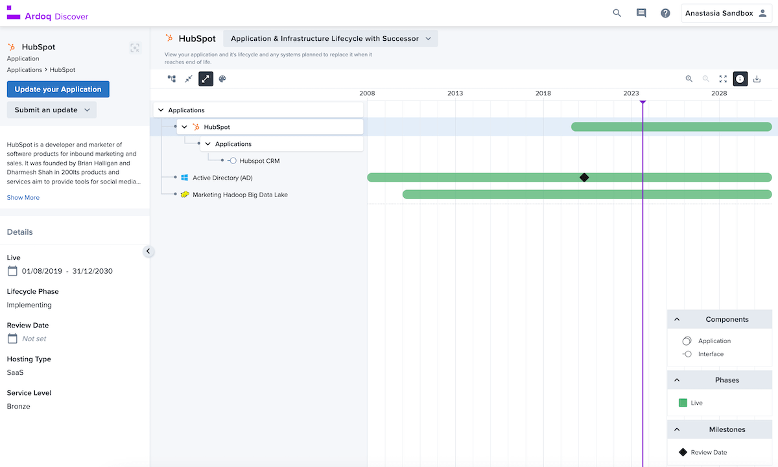The width and height of the screenshot is (778, 467).
Task: Download the timeline via export icon
Action: (x=757, y=79)
